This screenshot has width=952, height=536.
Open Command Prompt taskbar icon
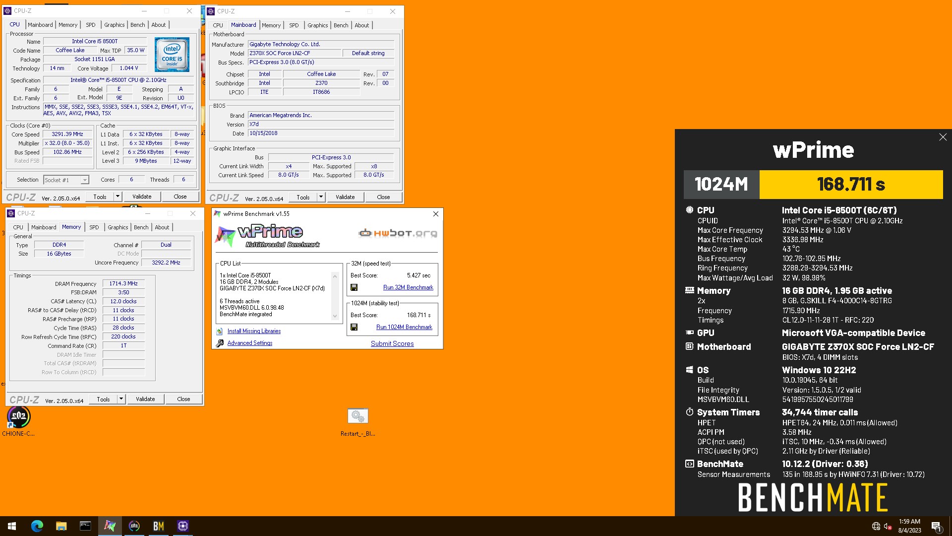tap(85, 526)
